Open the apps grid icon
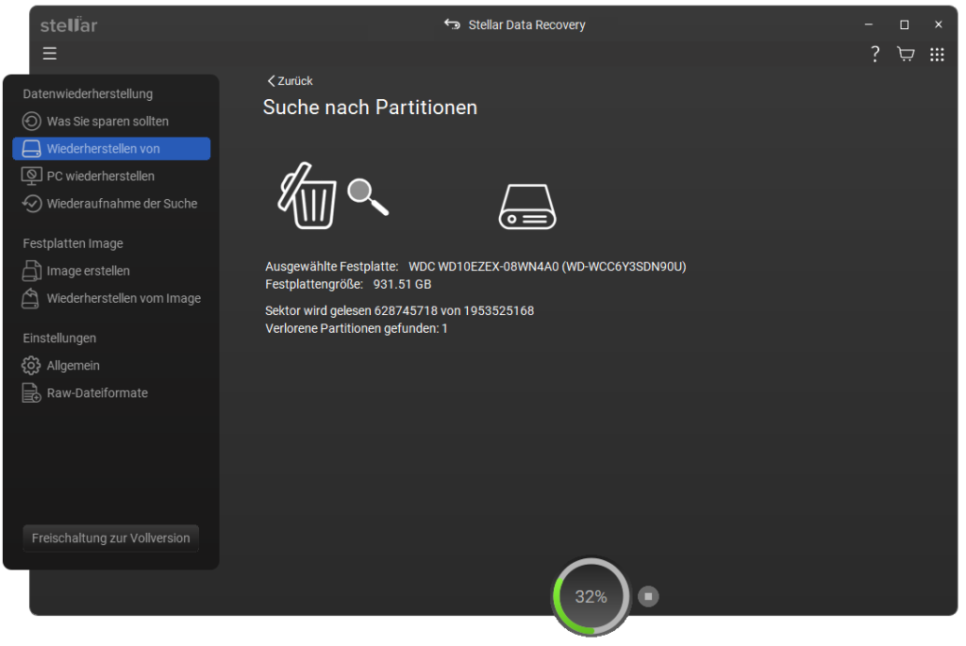This screenshot has width=966, height=646. (x=937, y=54)
